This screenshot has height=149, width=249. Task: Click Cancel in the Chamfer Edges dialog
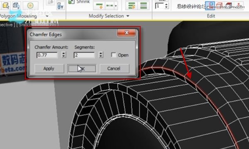[x=115, y=69]
